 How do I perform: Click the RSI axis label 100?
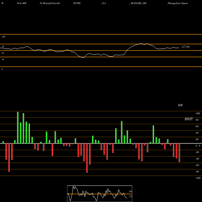(3, 37)
